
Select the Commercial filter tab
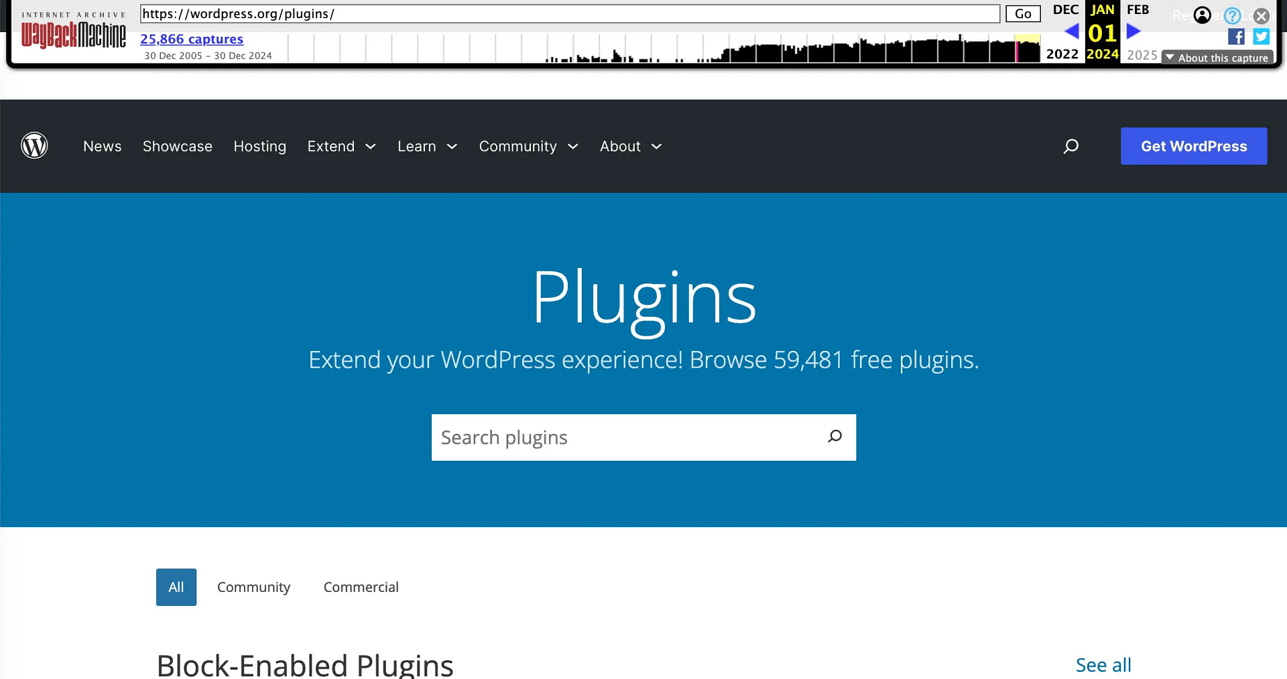[x=361, y=587]
